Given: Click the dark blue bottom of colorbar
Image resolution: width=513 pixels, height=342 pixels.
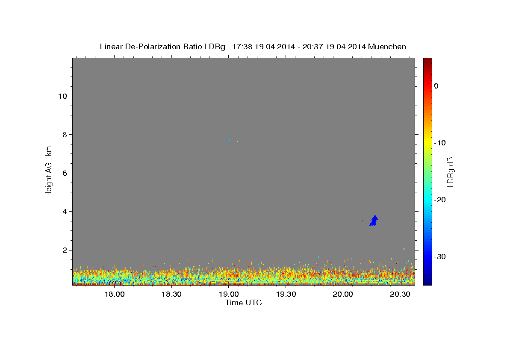Looking at the screenshot, I should 427,282.
